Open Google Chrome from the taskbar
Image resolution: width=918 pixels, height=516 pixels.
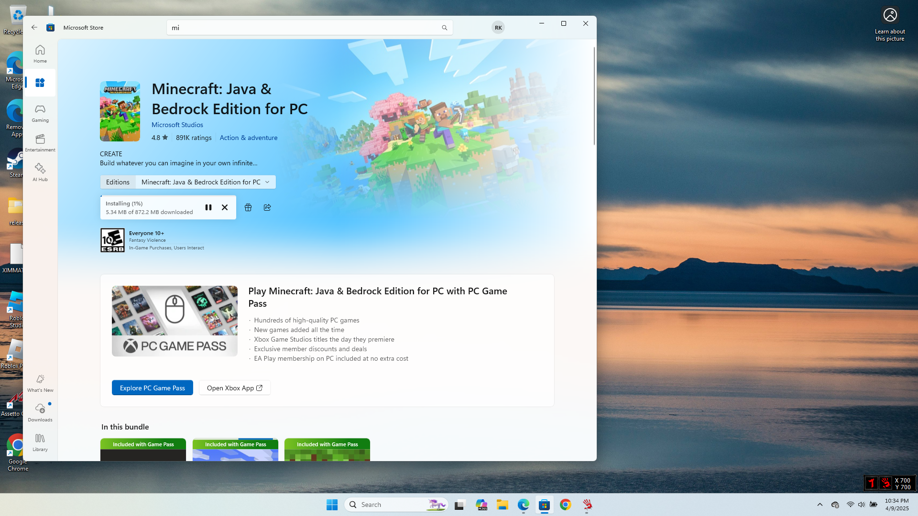566,505
